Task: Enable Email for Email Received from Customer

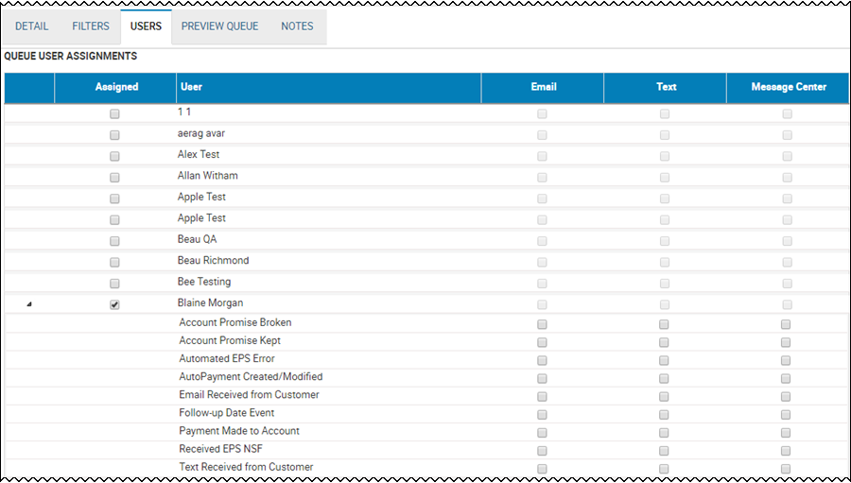Action: 542,397
